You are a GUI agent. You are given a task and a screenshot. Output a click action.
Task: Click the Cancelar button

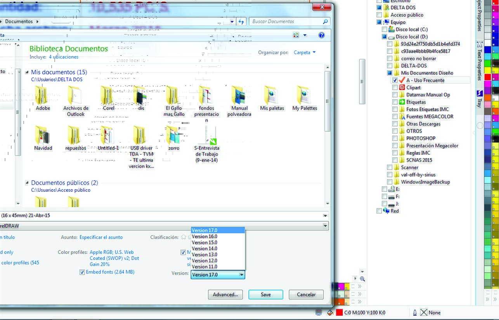pyautogui.click(x=306, y=294)
